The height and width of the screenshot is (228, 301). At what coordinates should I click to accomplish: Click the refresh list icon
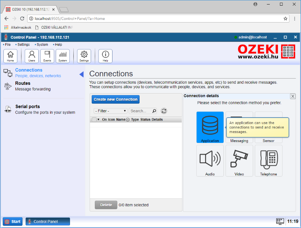point(164,111)
